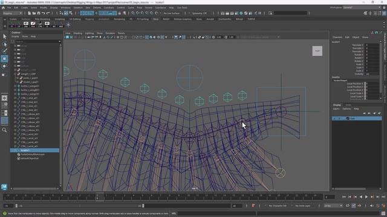Click the Play forwards button
The height and width of the screenshot is (217, 387).
tap(366, 197)
